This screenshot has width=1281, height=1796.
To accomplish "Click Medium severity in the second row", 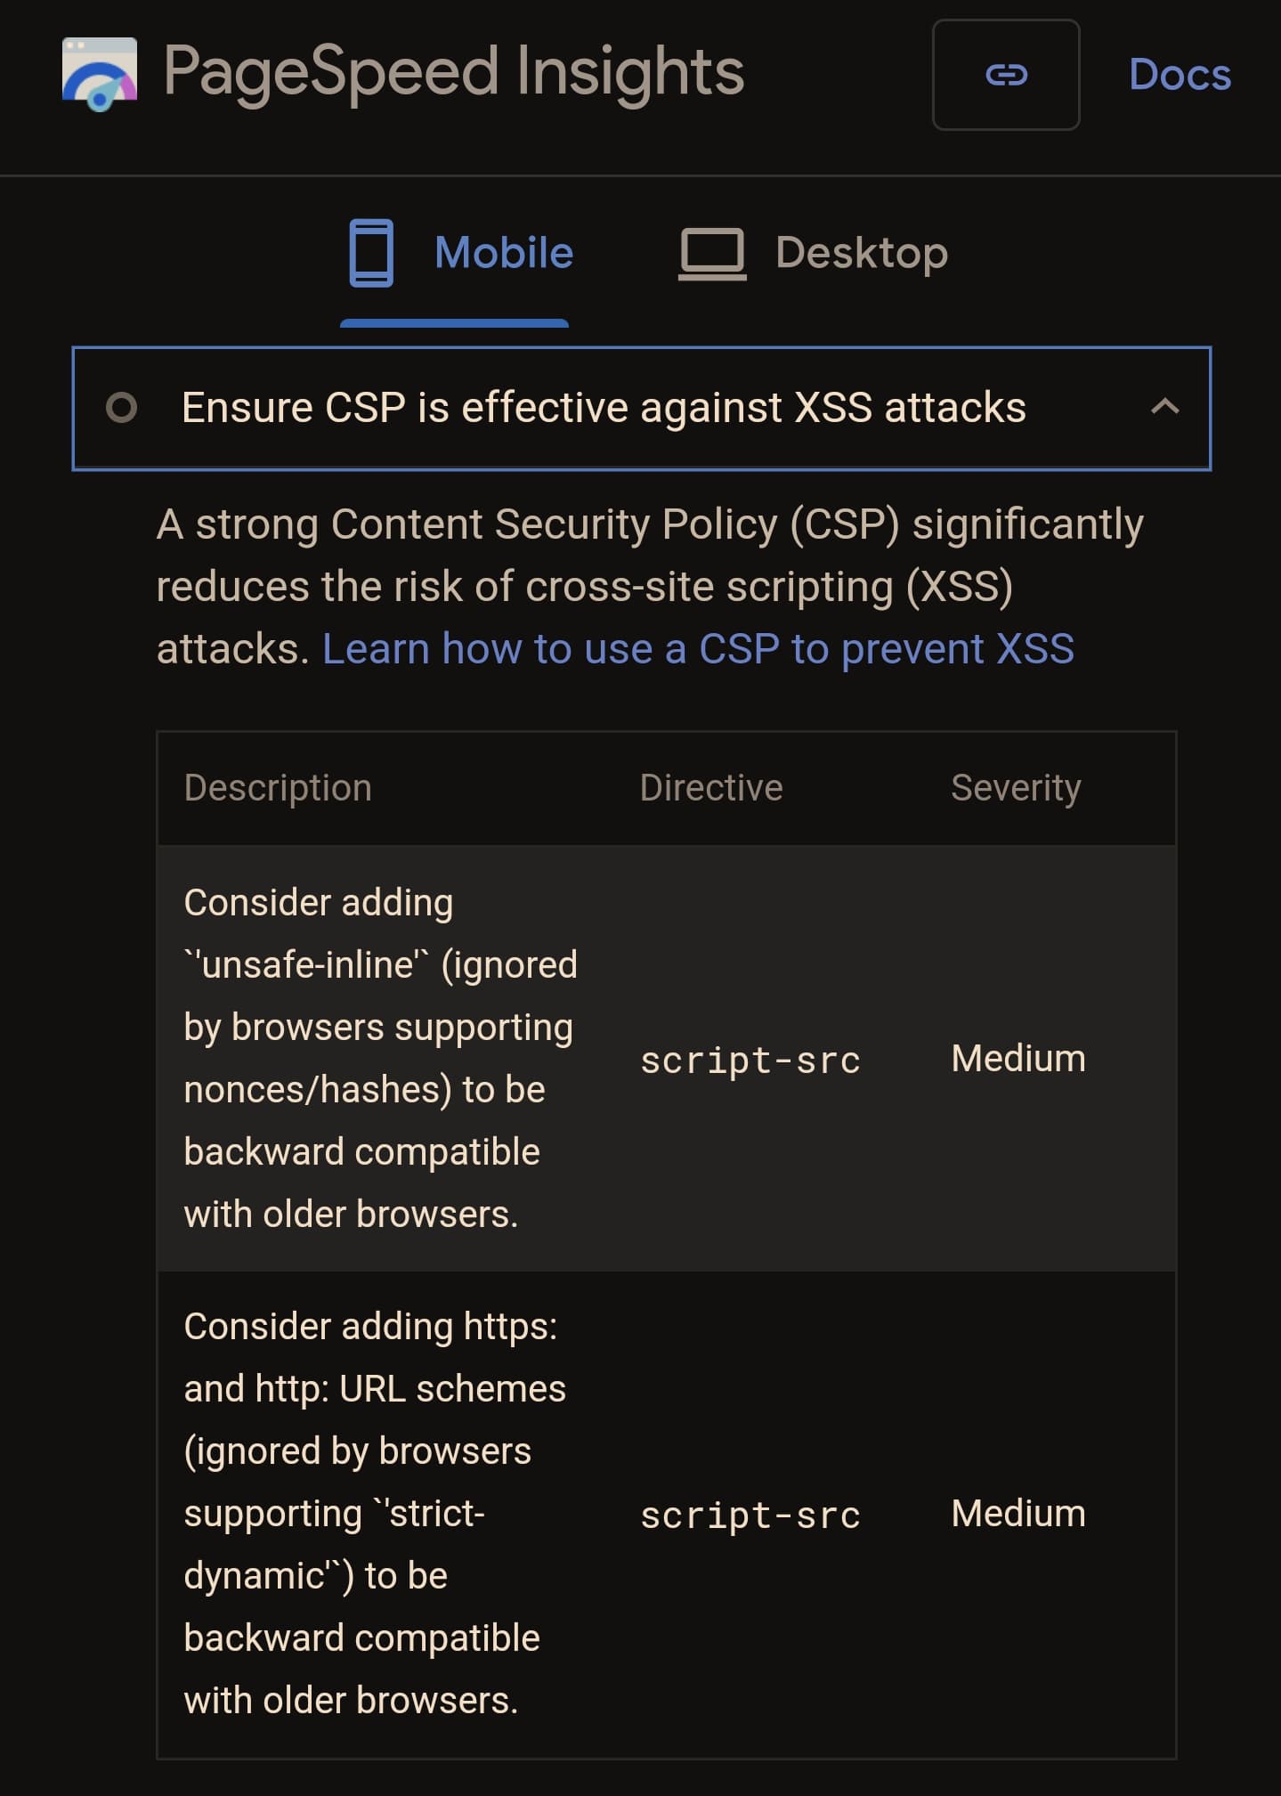I will (x=1018, y=1514).
